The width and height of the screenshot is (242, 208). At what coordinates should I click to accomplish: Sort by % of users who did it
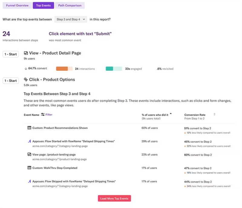[171, 114]
